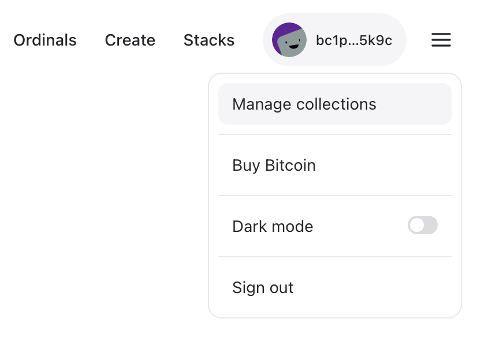Open the hamburger menu icon

441,40
